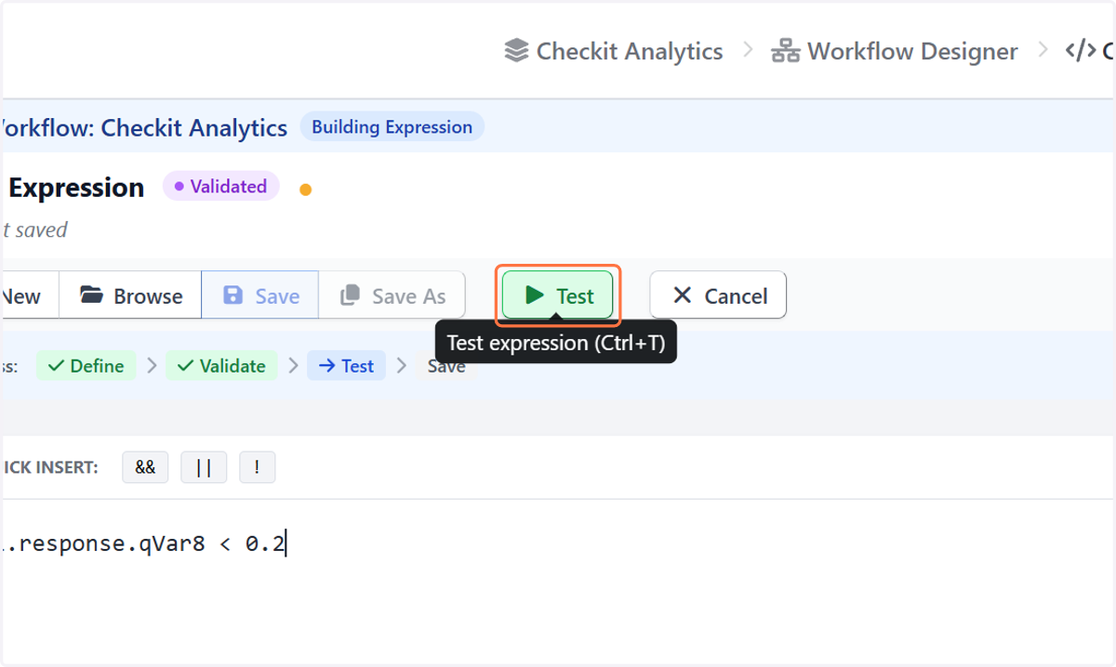Click the checkmark icon on Define step
The height and width of the screenshot is (667, 1116).
pos(56,366)
